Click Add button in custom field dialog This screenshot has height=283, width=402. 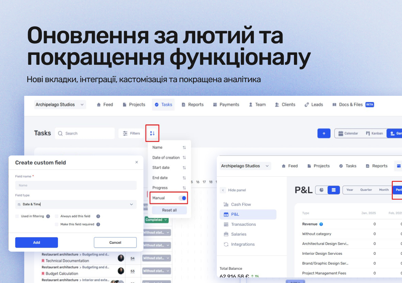tap(36, 242)
